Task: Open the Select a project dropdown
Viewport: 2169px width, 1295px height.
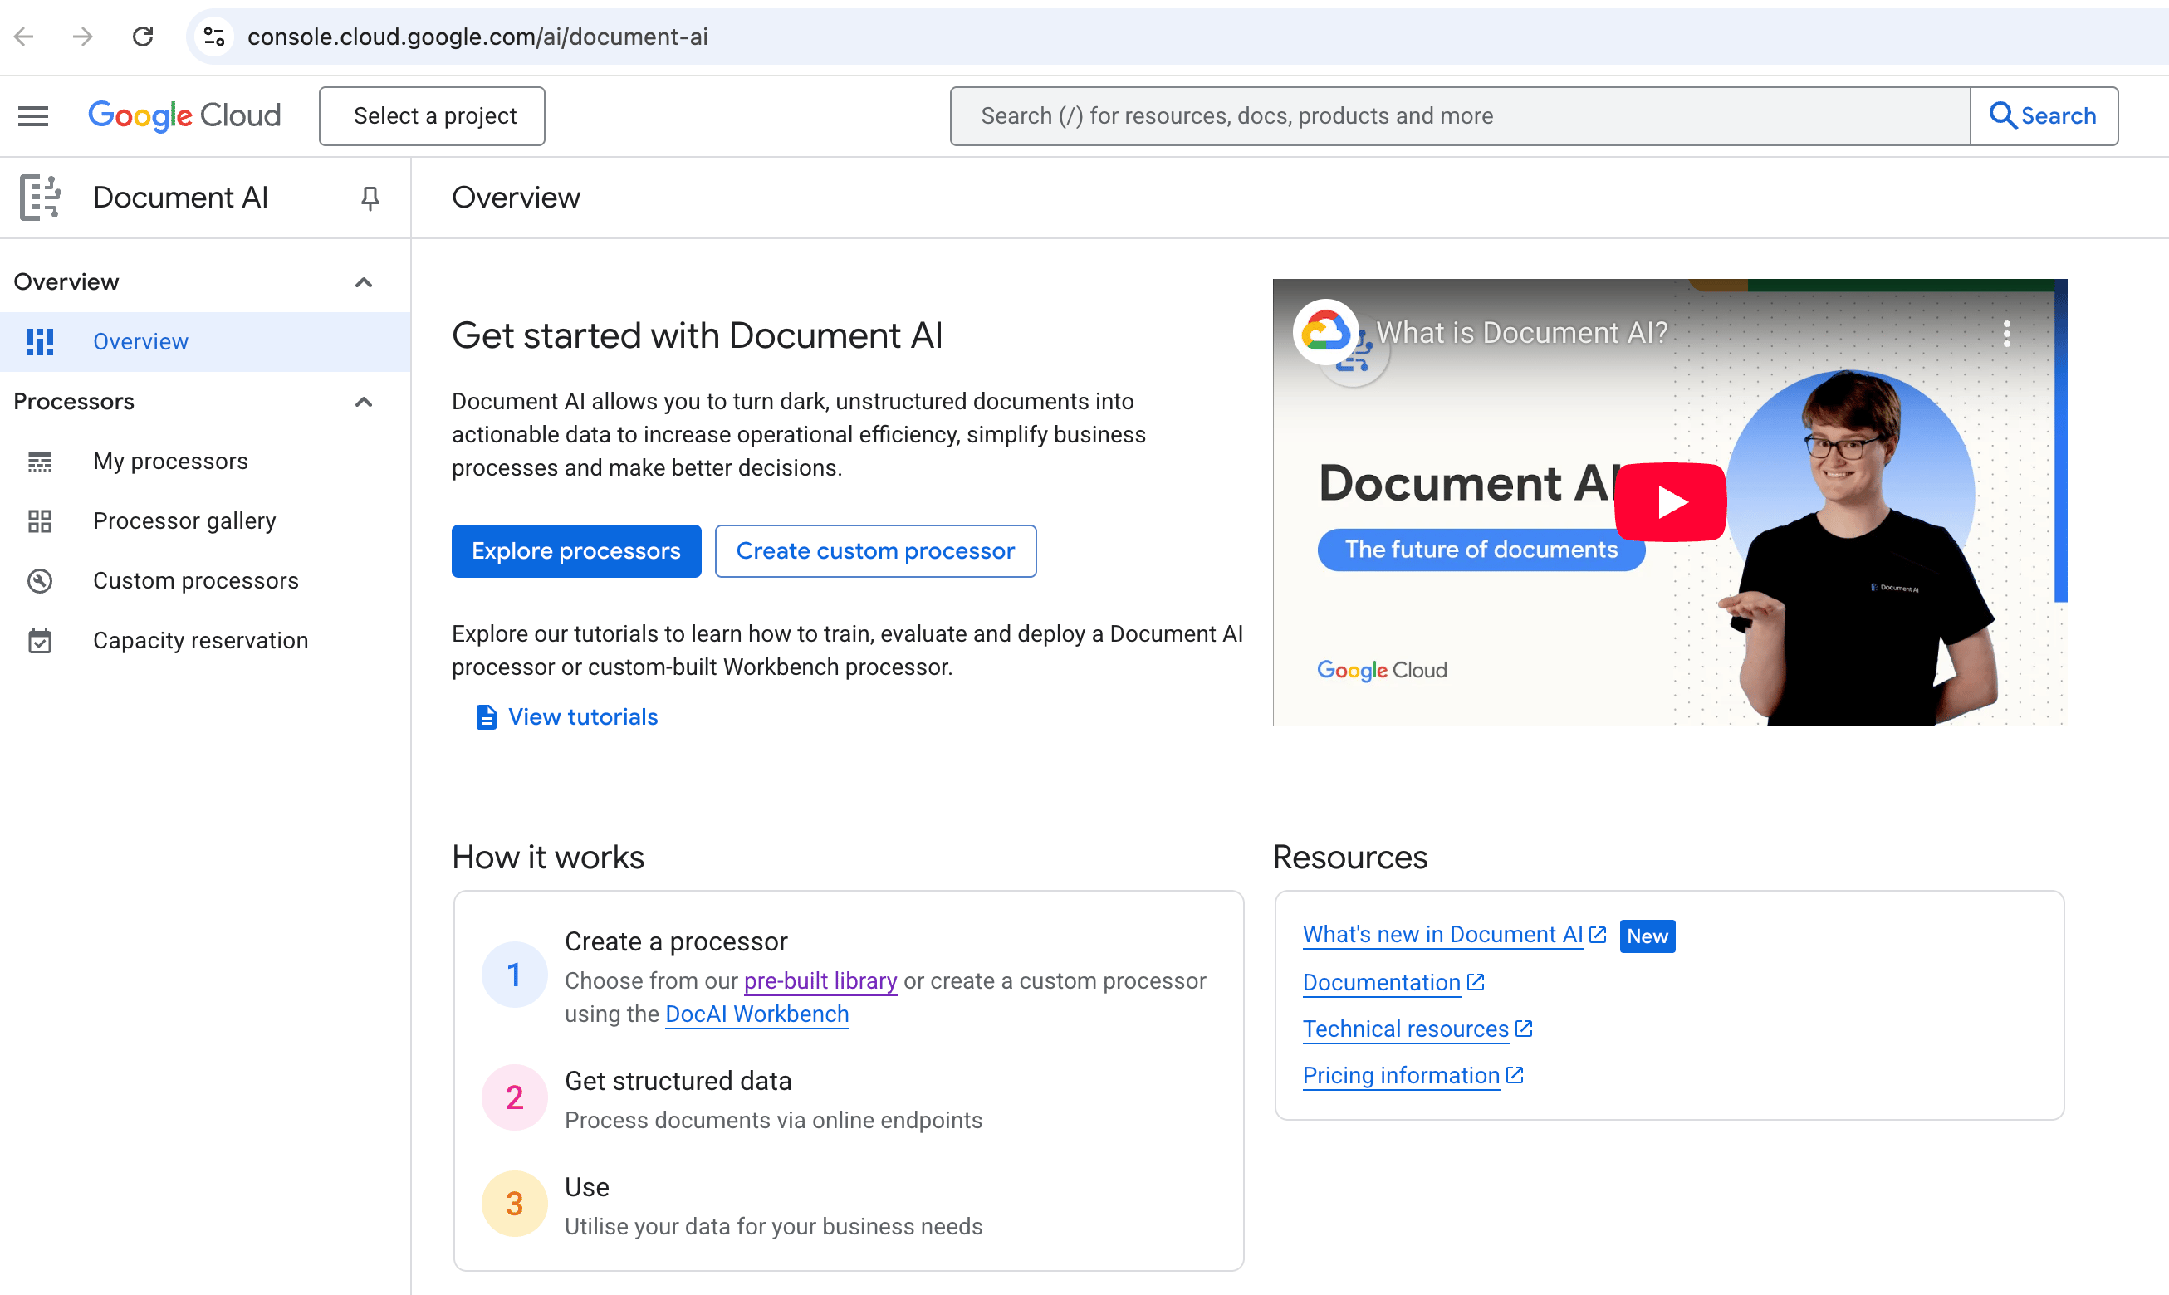Action: 432,116
